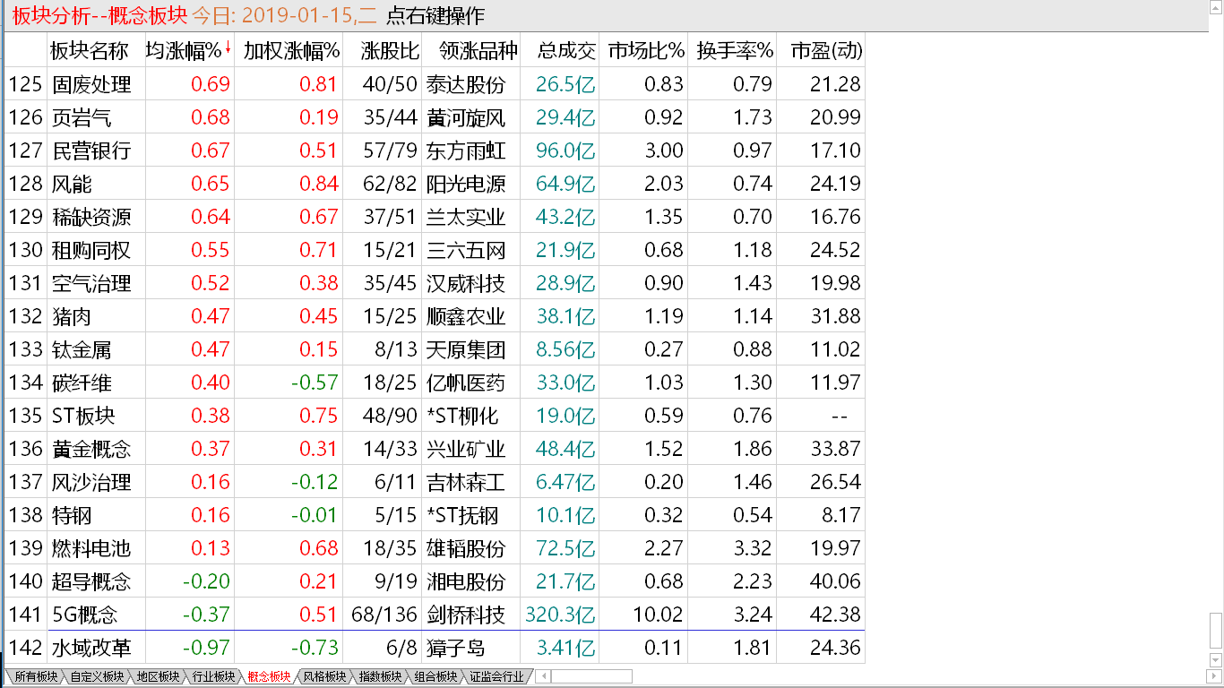The image size is (1224, 688).
Task: Select the 固废处理 sector row
Action: click(x=435, y=84)
